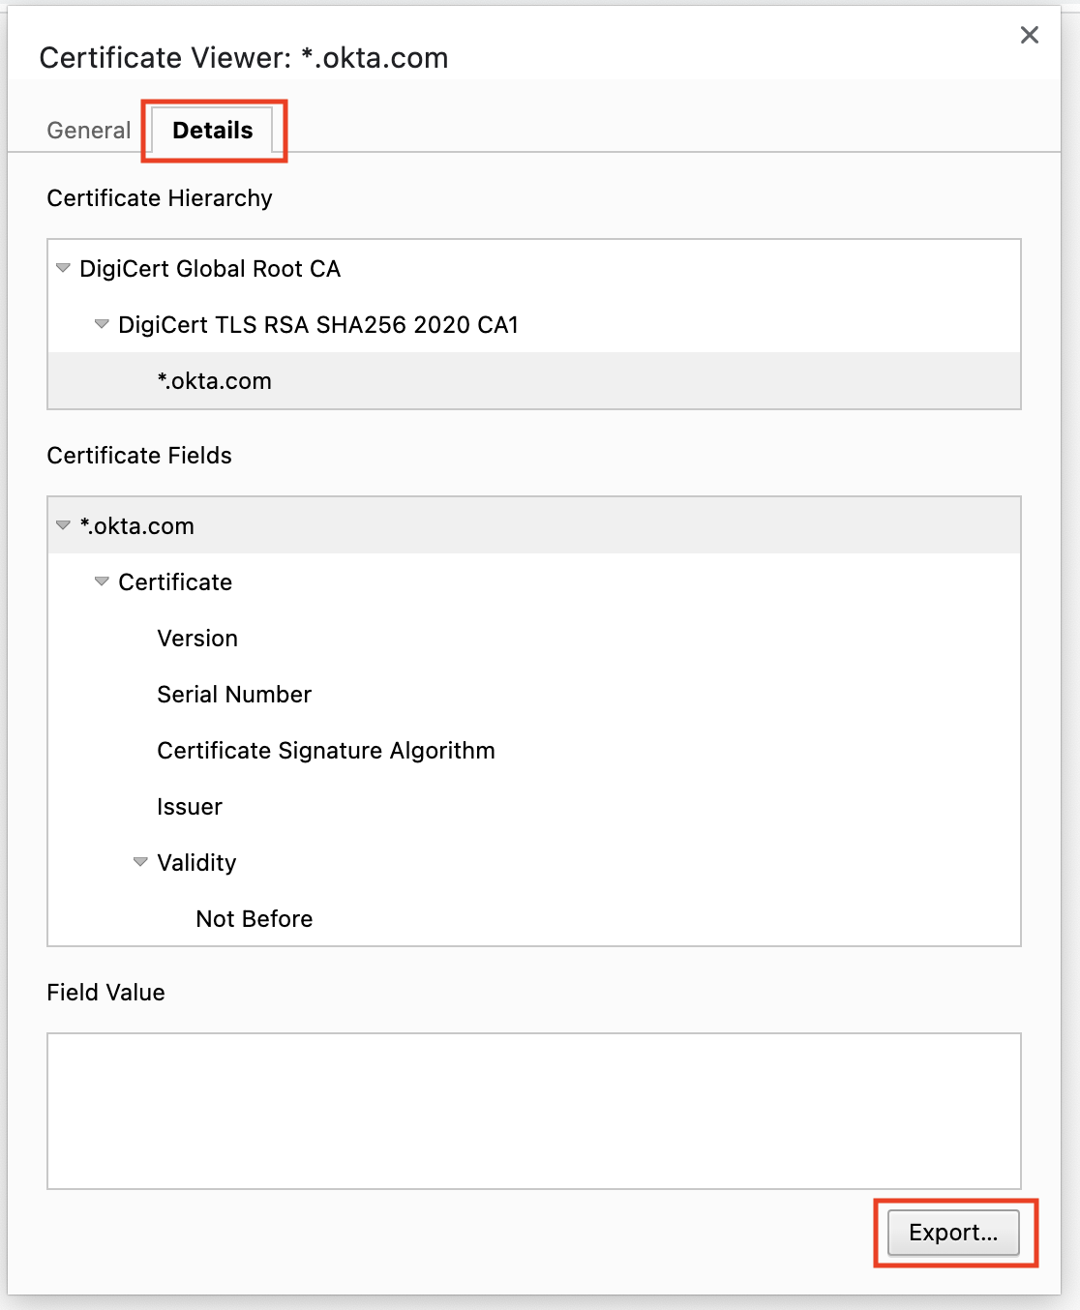Collapse the *.okta.com node in Certificate Fields
Screen dimensions: 1080x1310
point(64,525)
